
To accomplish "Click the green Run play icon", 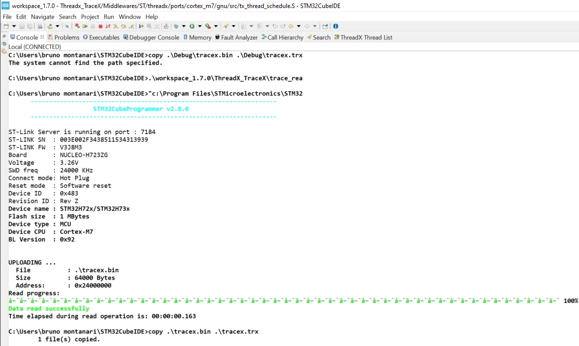I will click(x=192, y=26).
